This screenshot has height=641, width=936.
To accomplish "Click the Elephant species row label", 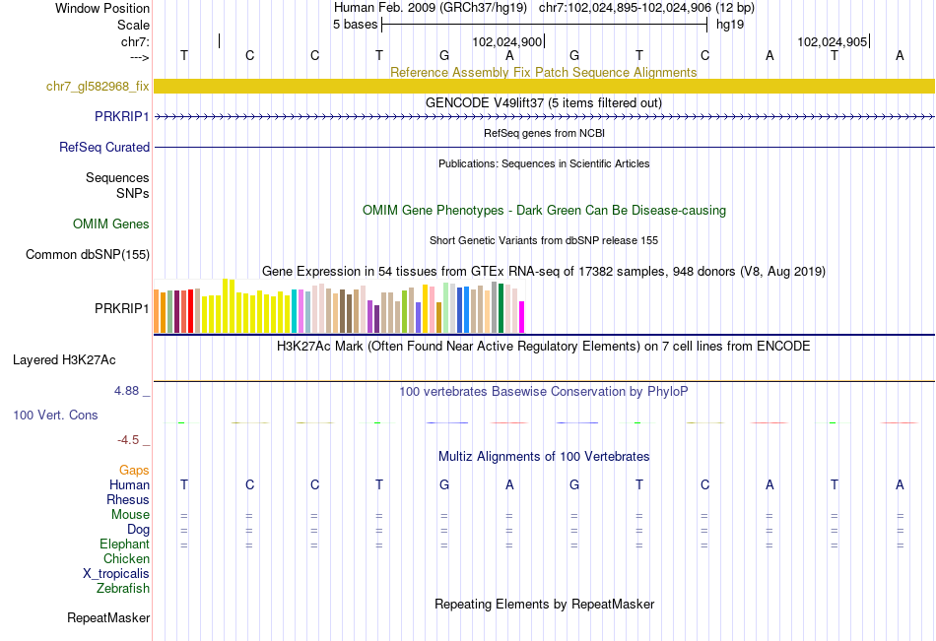I will pos(124,544).
